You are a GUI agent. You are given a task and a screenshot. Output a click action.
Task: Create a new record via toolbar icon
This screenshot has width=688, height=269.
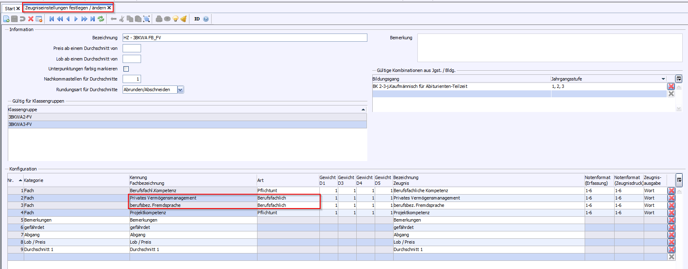pos(6,19)
